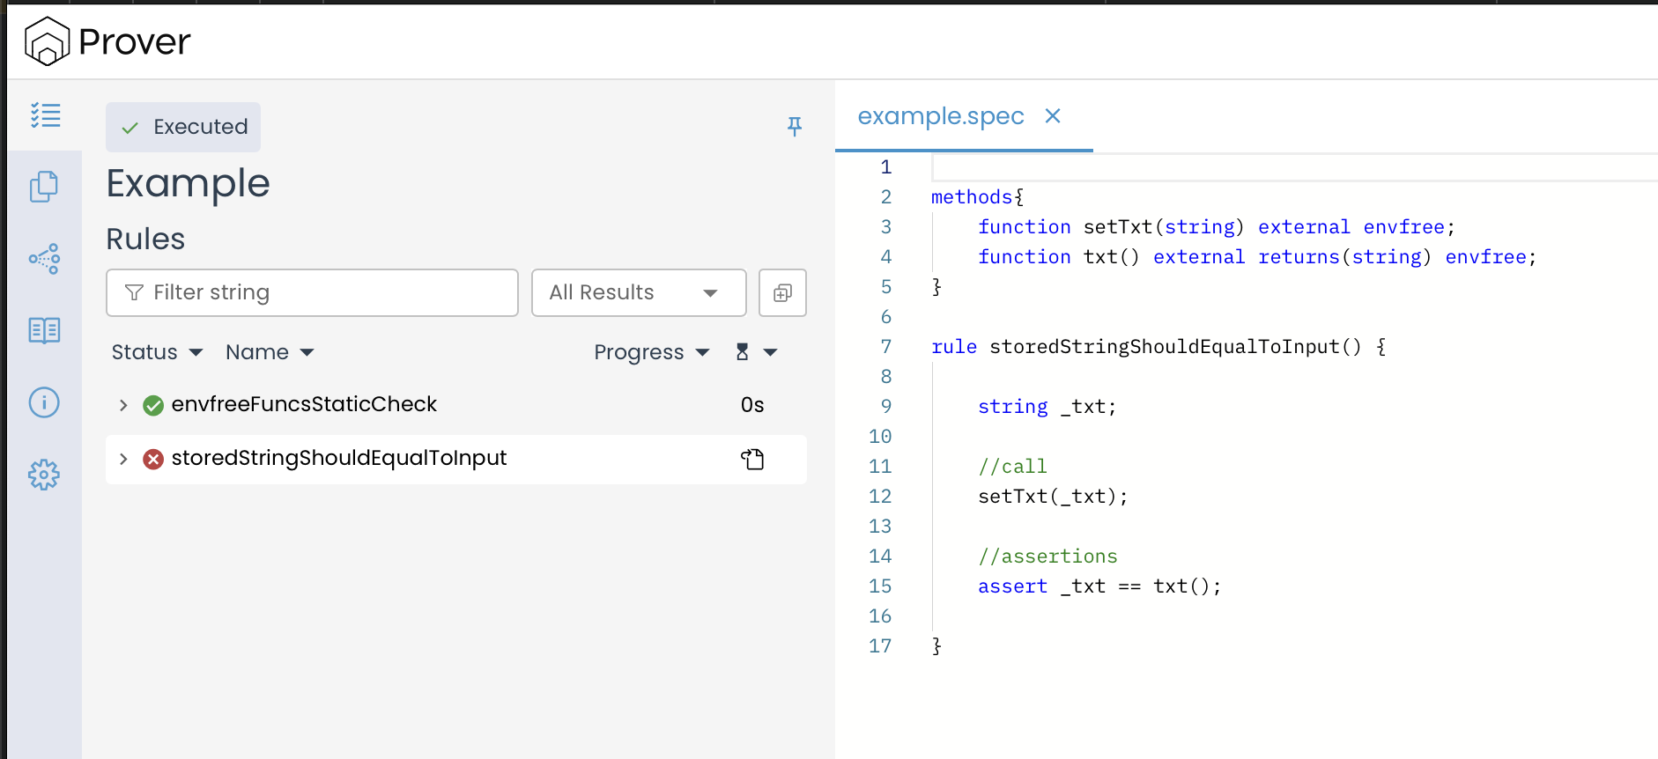Open the files copy sidebar icon

(x=44, y=187)
